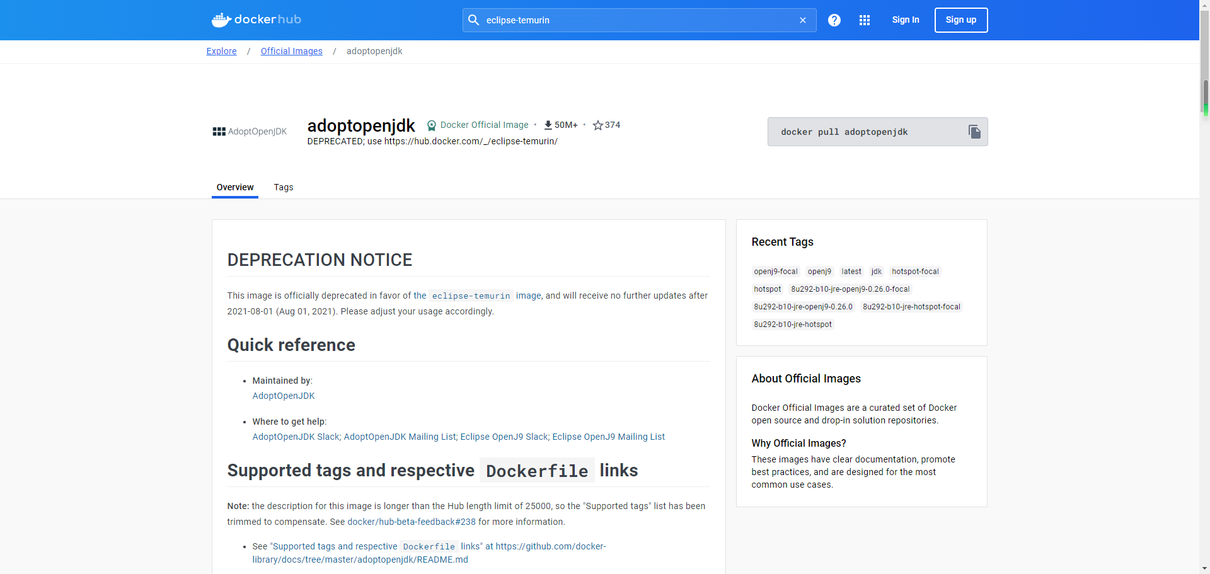Click the Docker Official Image badge
1210x574 pixels.
(x=478, y=125)
